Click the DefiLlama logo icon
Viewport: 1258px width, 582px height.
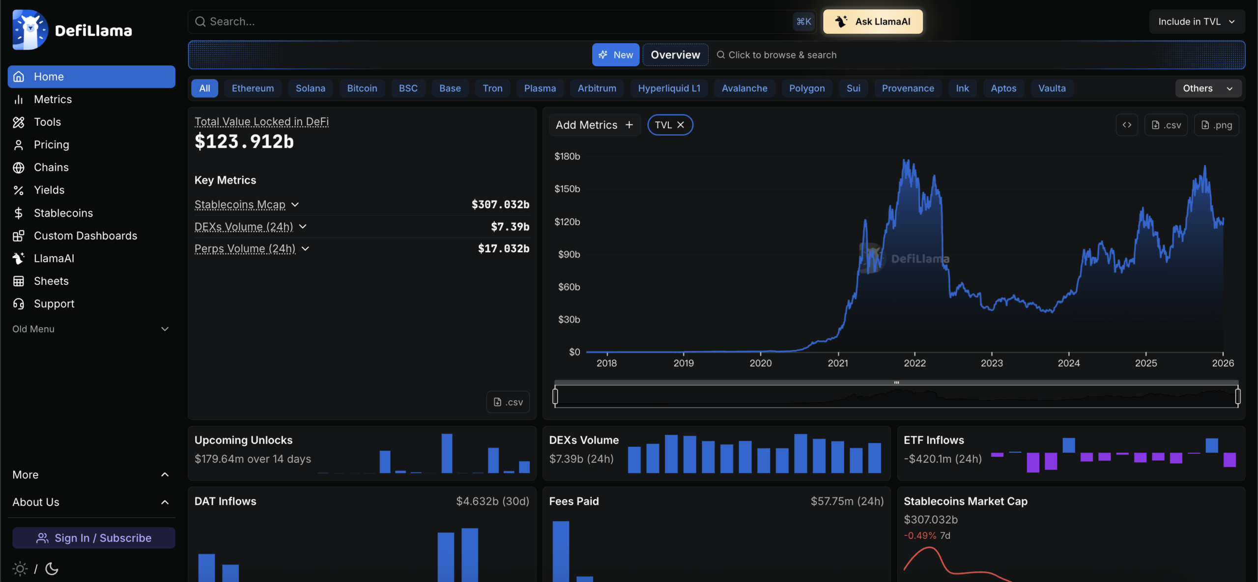[30, 30]
